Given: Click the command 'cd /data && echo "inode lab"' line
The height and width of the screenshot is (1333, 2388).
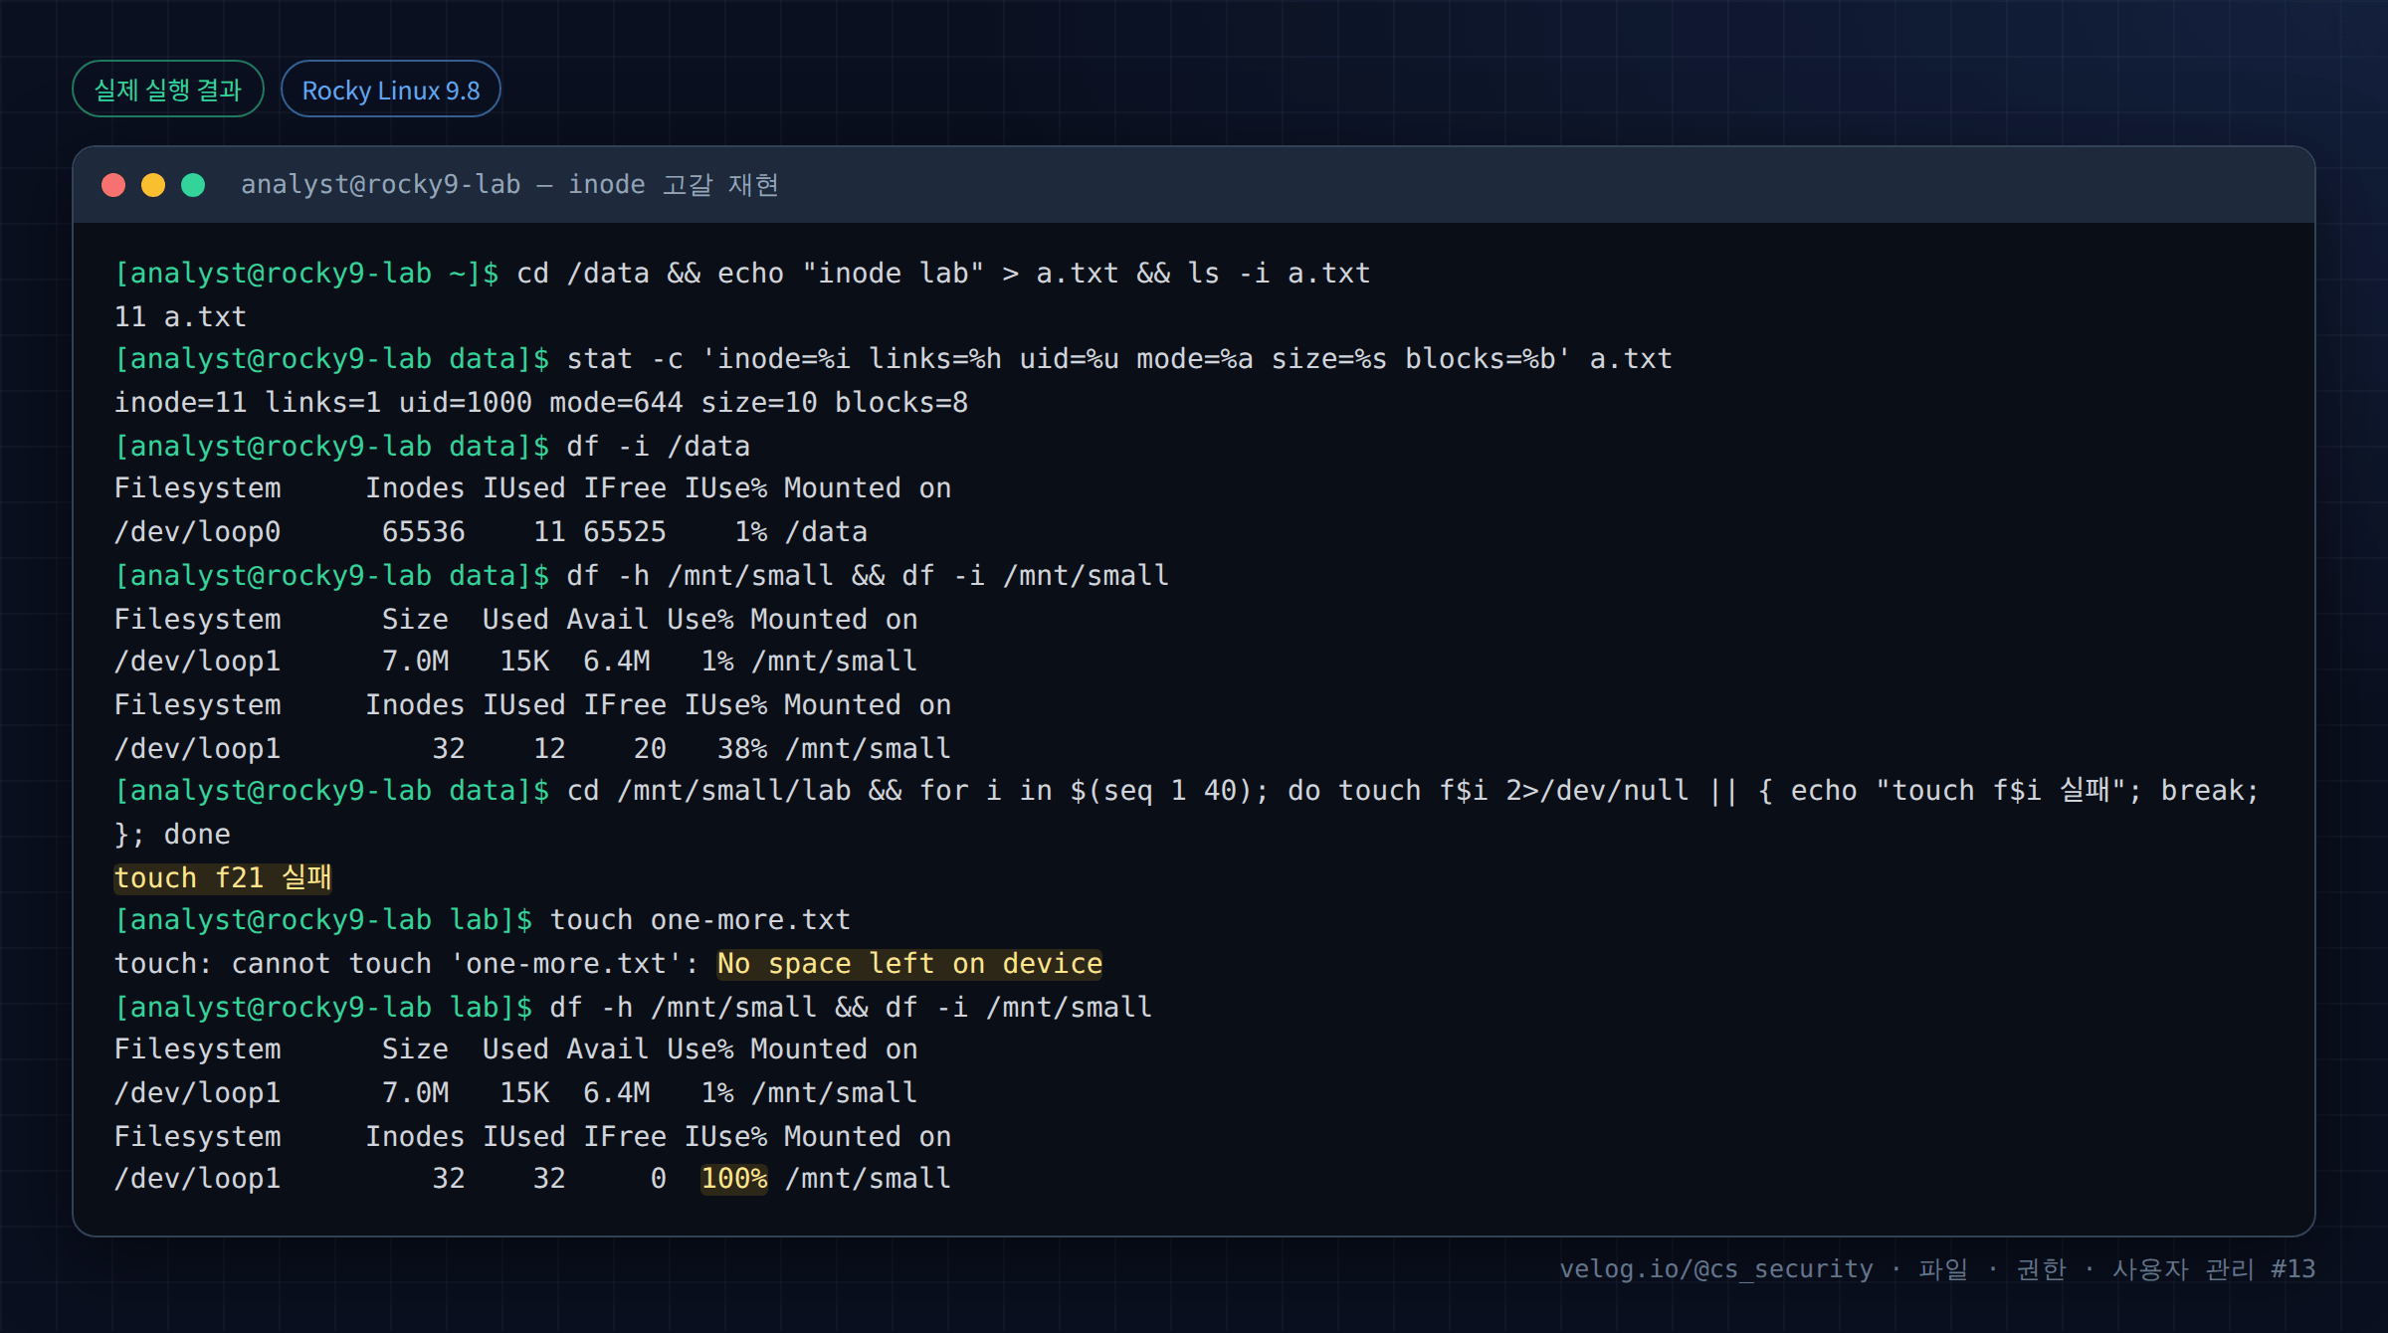Looking at the screenshot, I should (x=742, y=274).
